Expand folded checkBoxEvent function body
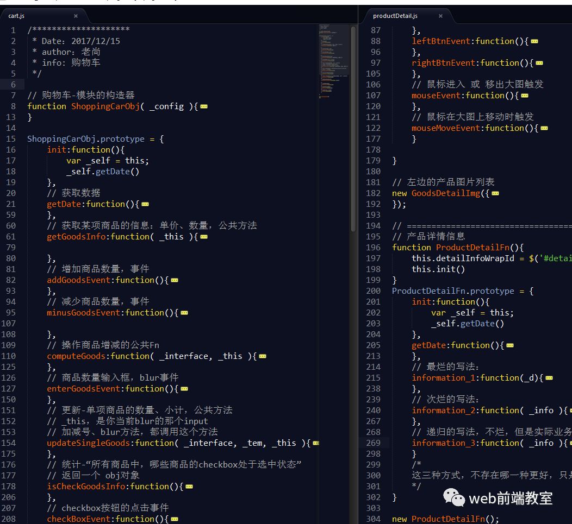Viewport: 572px width, 524px height. 175,519
